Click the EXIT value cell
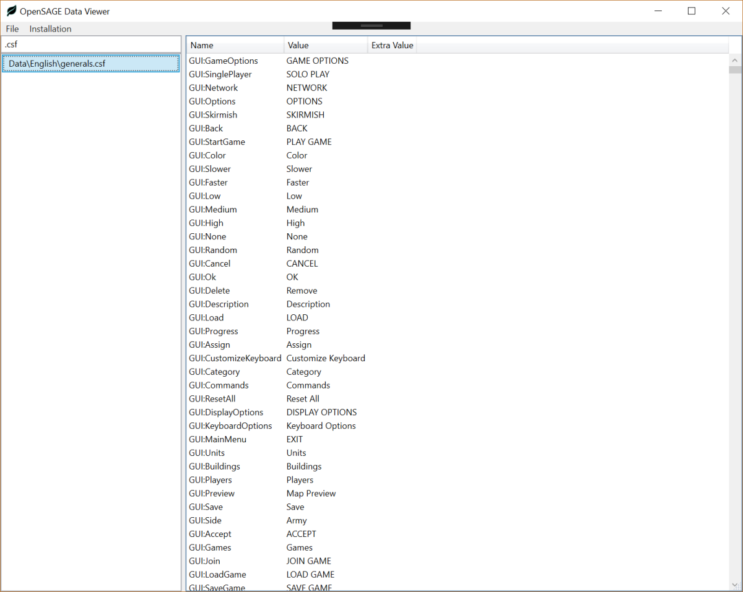This screenshot has width=743, height=592. pyautogui.click(x=295, y=440)
